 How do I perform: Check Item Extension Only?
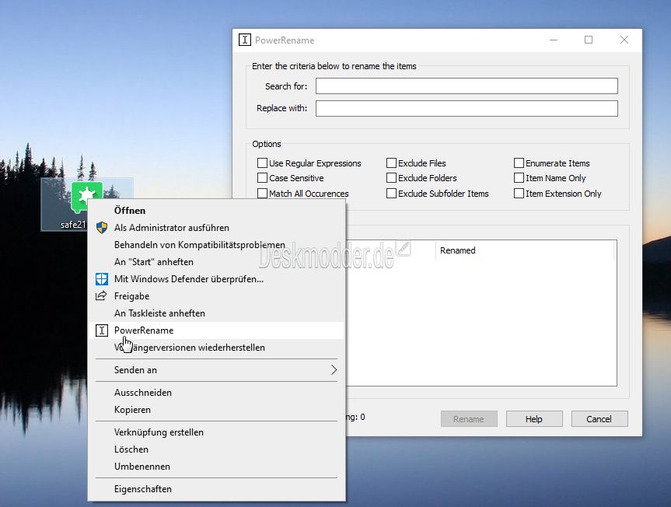(x=519, y=194)
